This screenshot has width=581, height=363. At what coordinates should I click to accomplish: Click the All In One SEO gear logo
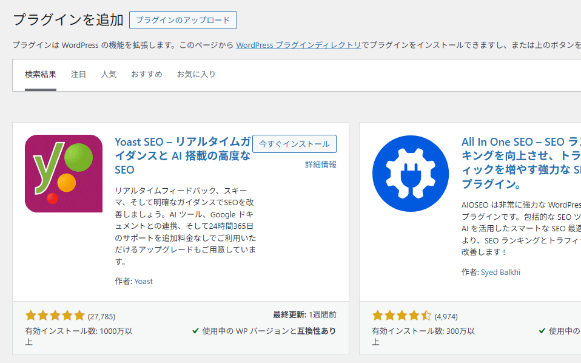pyautogui.click(x=411, y=174)
